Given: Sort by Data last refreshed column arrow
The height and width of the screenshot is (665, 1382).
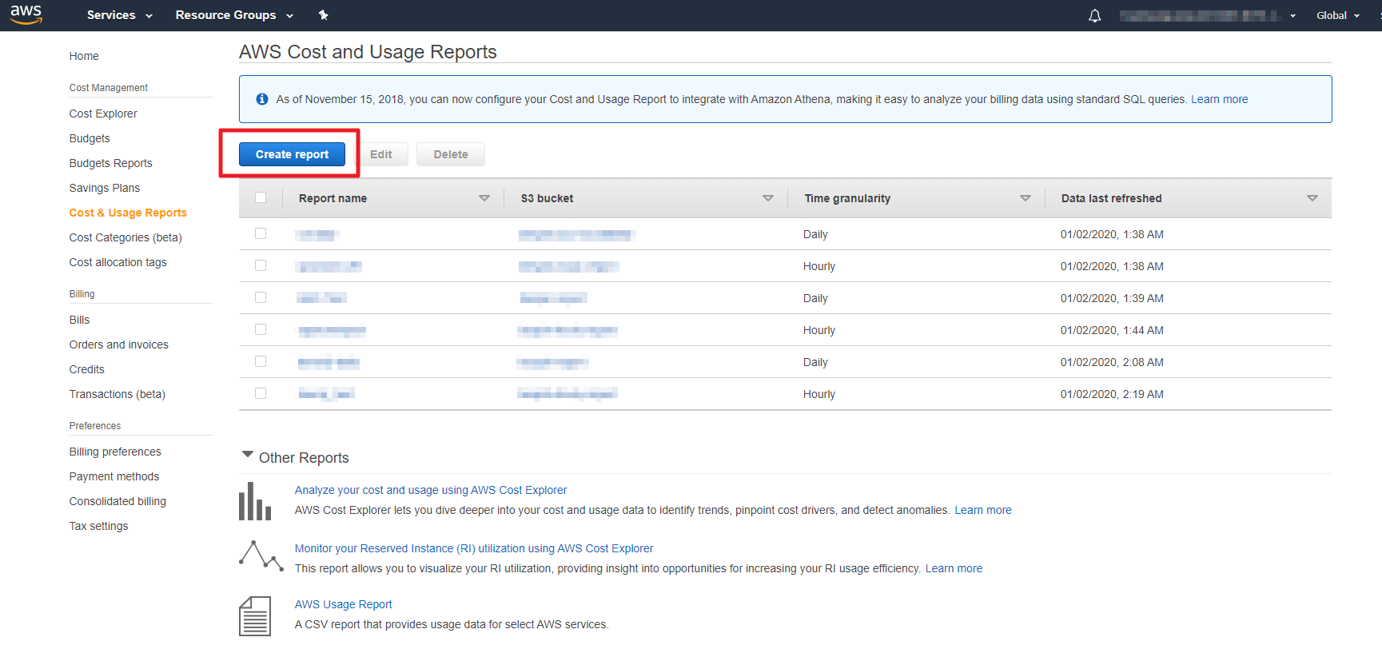Looking at the screenshot, I should (1312, 198).
